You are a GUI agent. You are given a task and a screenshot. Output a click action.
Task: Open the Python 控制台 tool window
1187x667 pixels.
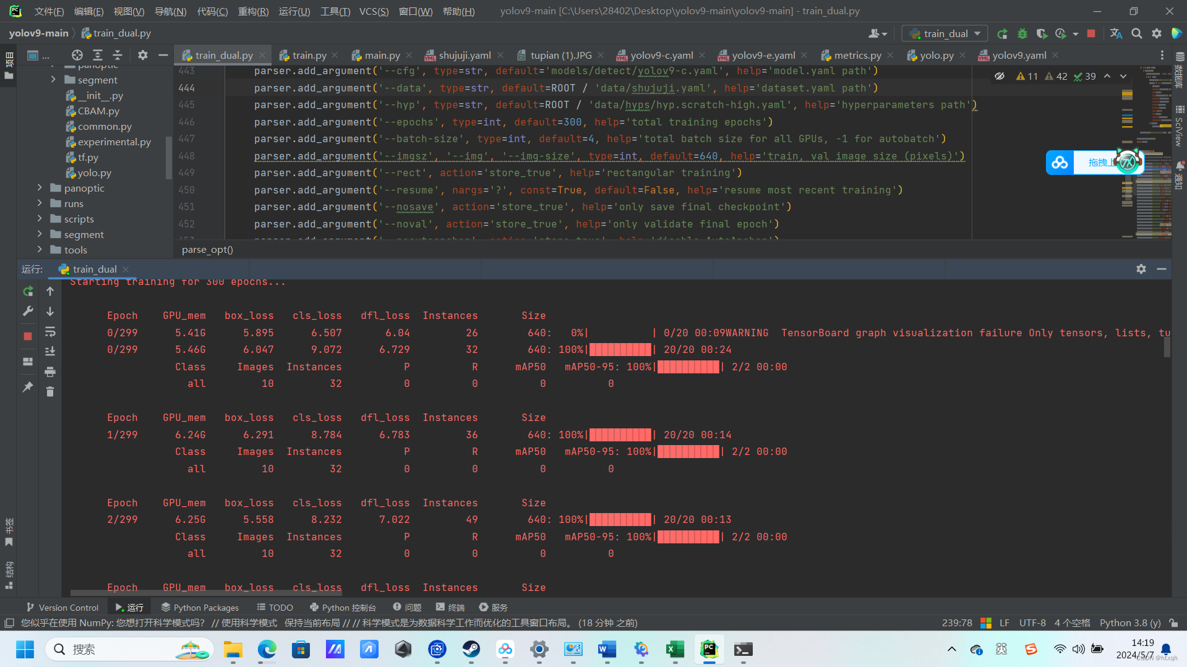click(x=343, y=608)
